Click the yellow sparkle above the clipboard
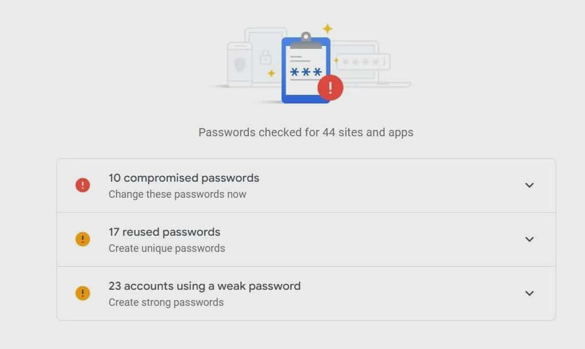This screenshot has width=585, height=349. [328, 28]
